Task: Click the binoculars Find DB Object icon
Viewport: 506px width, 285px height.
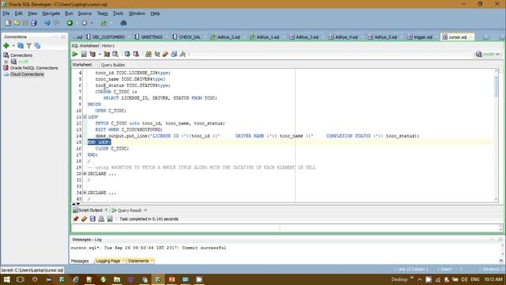Action: tap(123, 23)
